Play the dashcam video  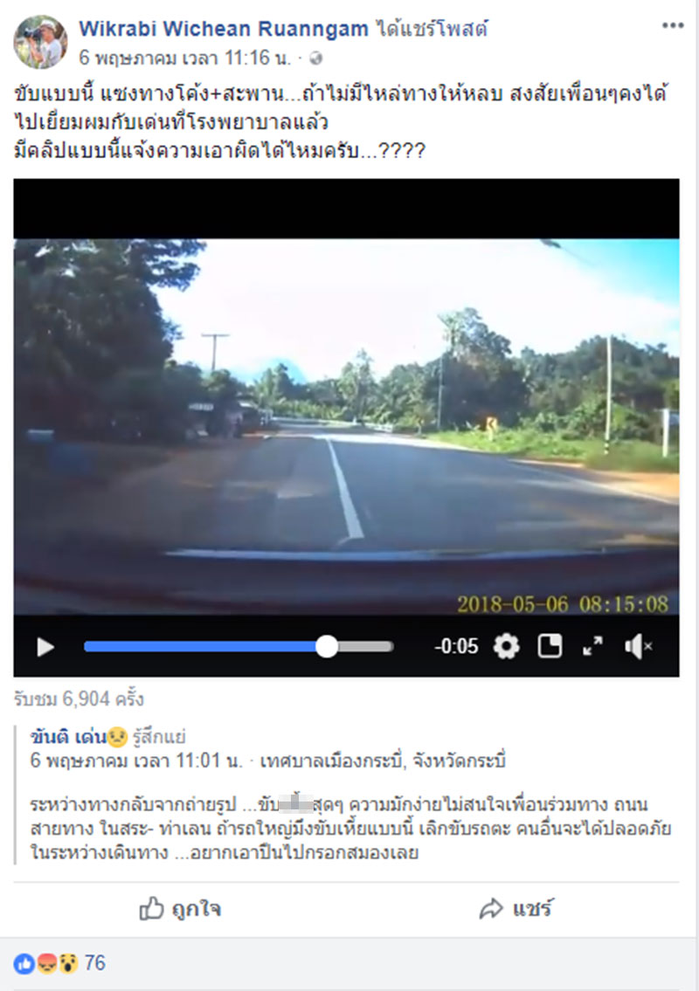tap(45, 647)
